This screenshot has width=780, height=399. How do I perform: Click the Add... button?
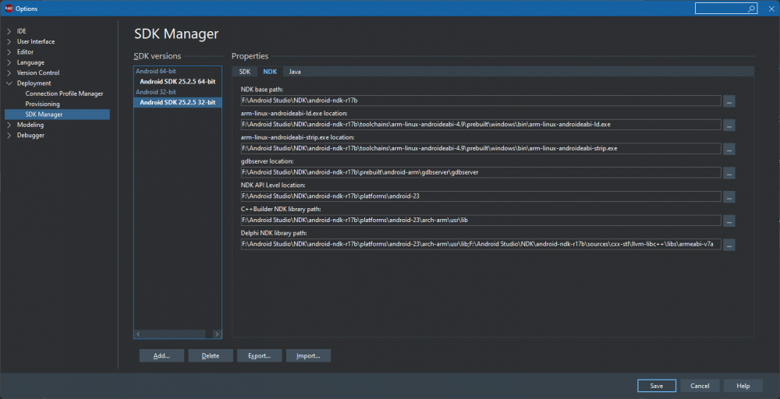(x=161, y=356)
